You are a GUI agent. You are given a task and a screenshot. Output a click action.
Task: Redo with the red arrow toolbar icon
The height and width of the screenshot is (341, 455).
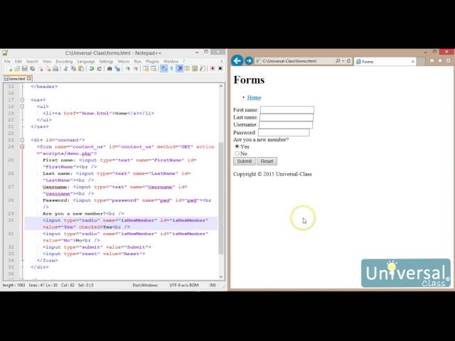pyautogui.click(x=100, y=69)
